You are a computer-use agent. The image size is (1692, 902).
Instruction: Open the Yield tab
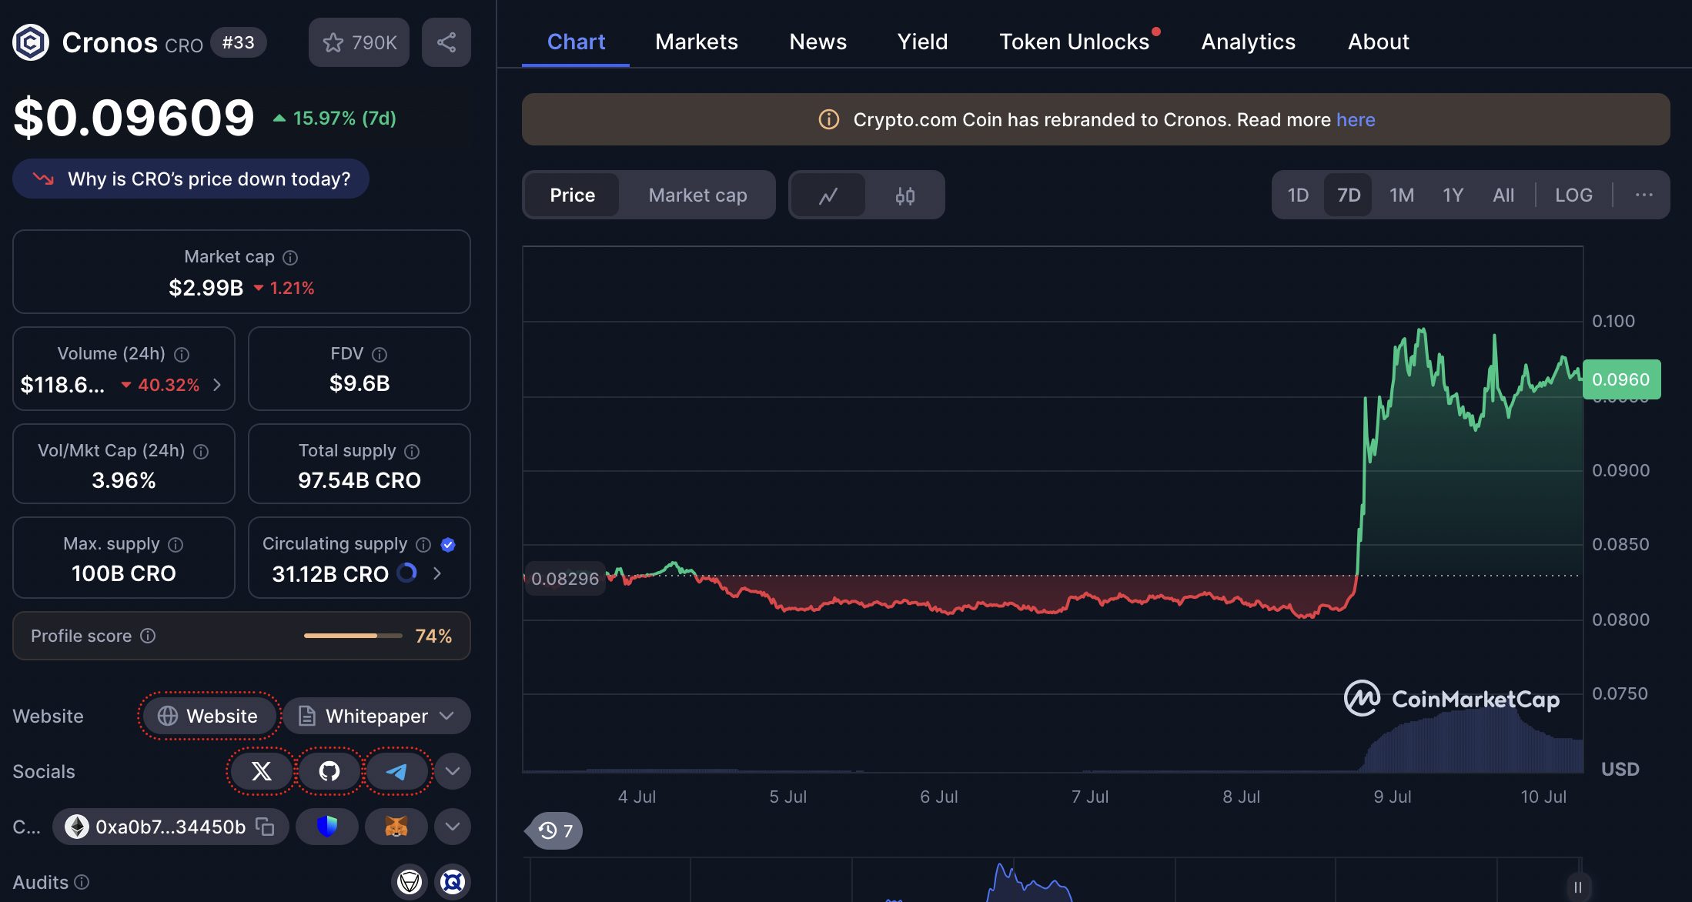click(x=922, y=42)
